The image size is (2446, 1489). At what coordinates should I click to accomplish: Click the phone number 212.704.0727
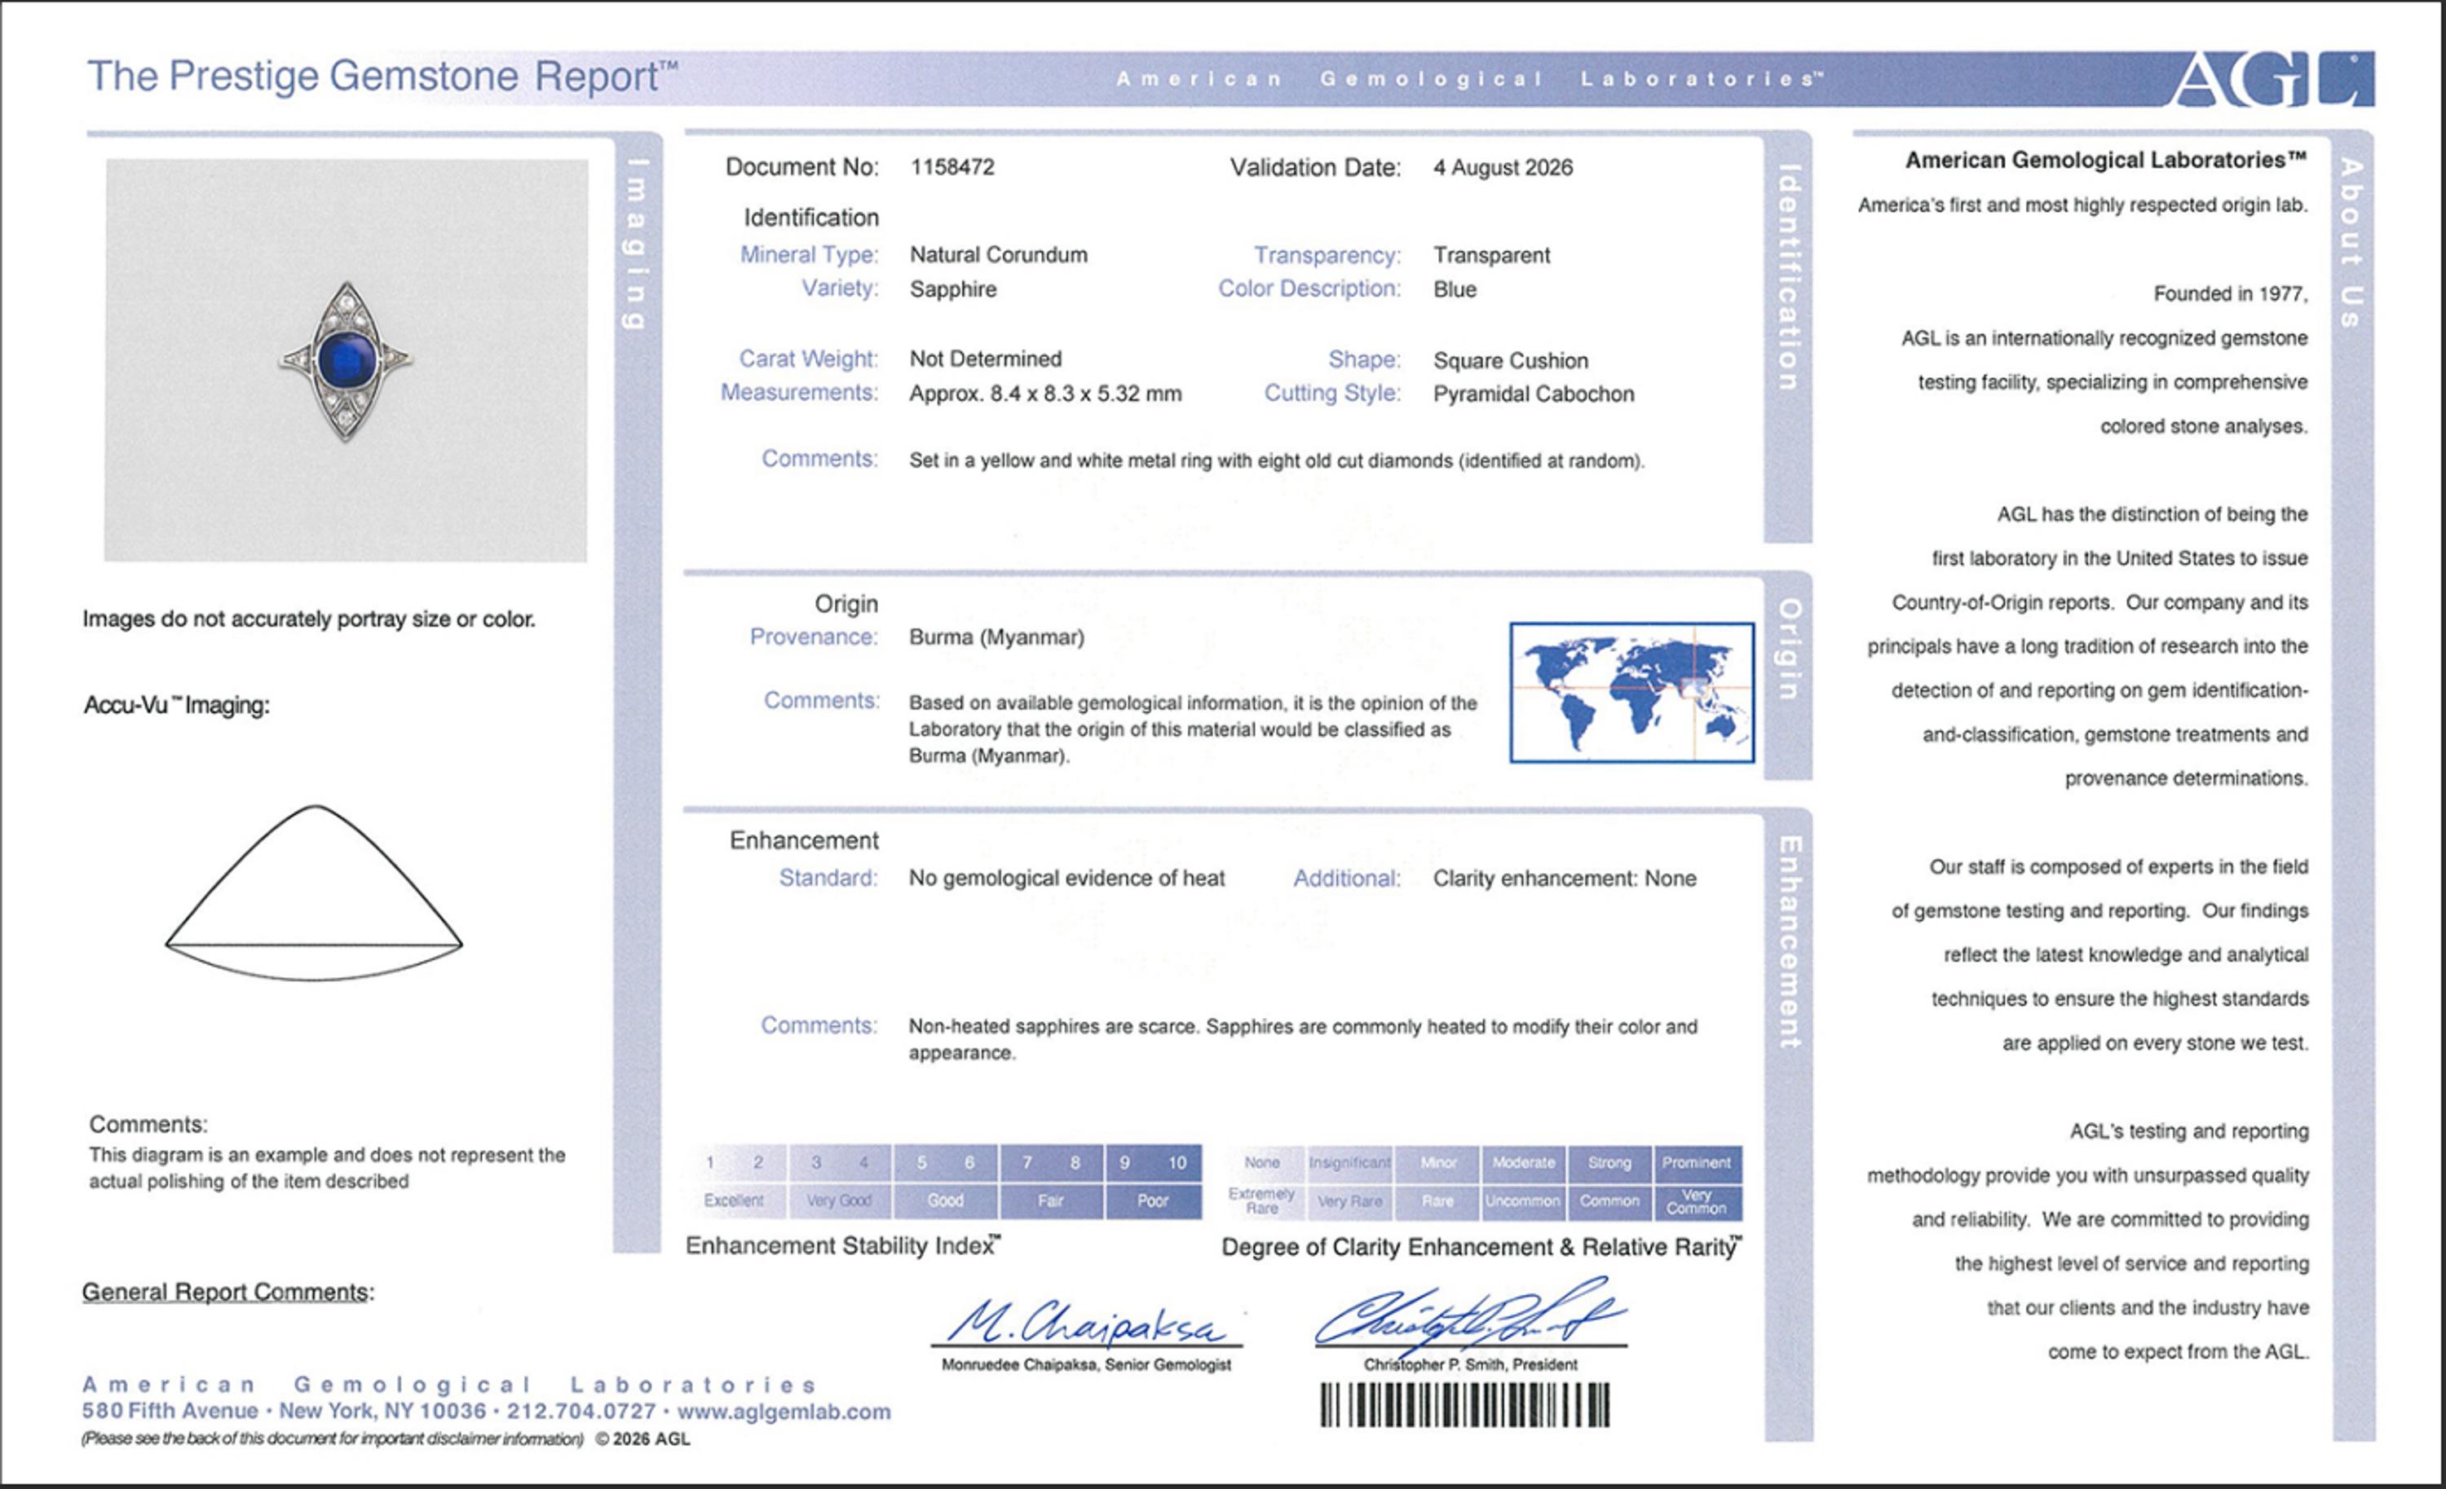tap(581, 1412)
